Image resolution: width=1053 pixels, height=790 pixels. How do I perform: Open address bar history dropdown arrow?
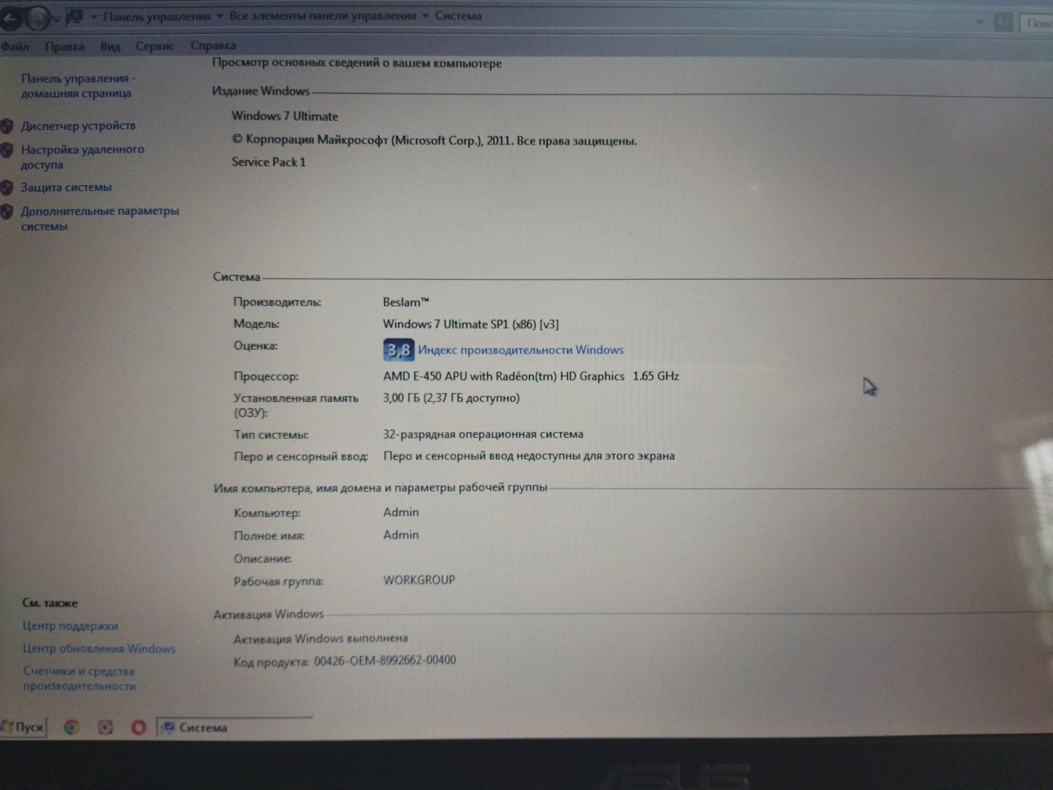980,22
